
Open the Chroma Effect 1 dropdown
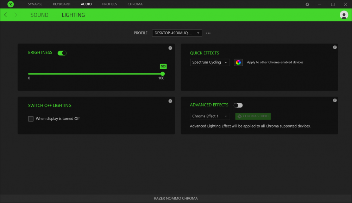pos(210,116)
